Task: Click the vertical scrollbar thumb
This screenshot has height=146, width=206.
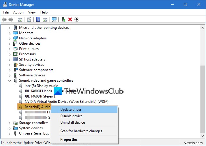Action: 202,99
